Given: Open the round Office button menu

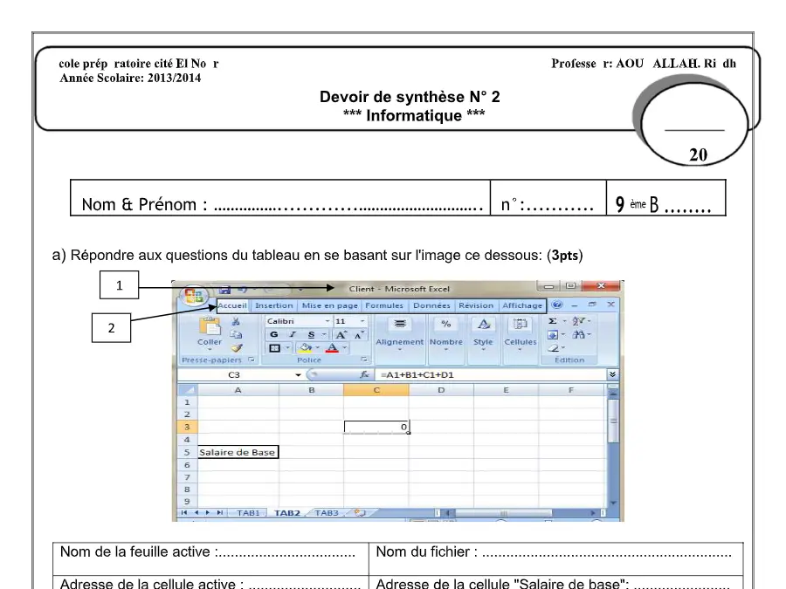Looking at the screenshot, I should coord(194,296).
